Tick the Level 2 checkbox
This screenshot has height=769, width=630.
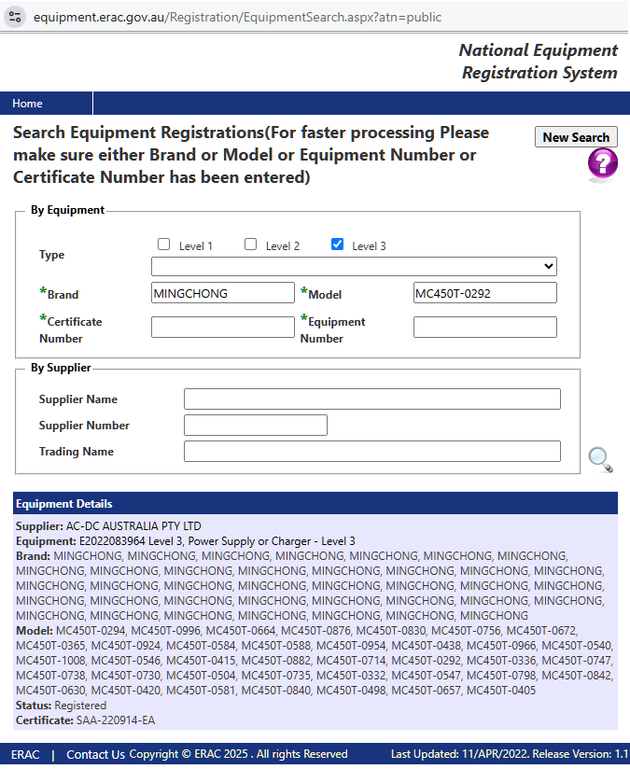click(251, 245)
